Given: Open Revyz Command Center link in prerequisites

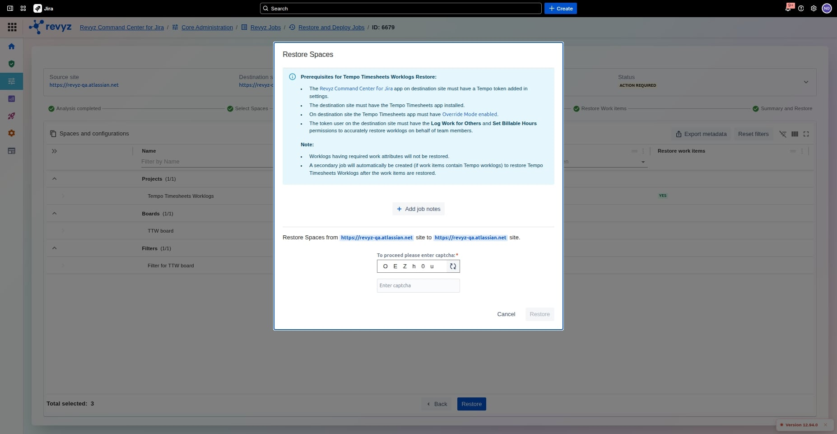Looking at the screenshot, I should tap(356, 89).
